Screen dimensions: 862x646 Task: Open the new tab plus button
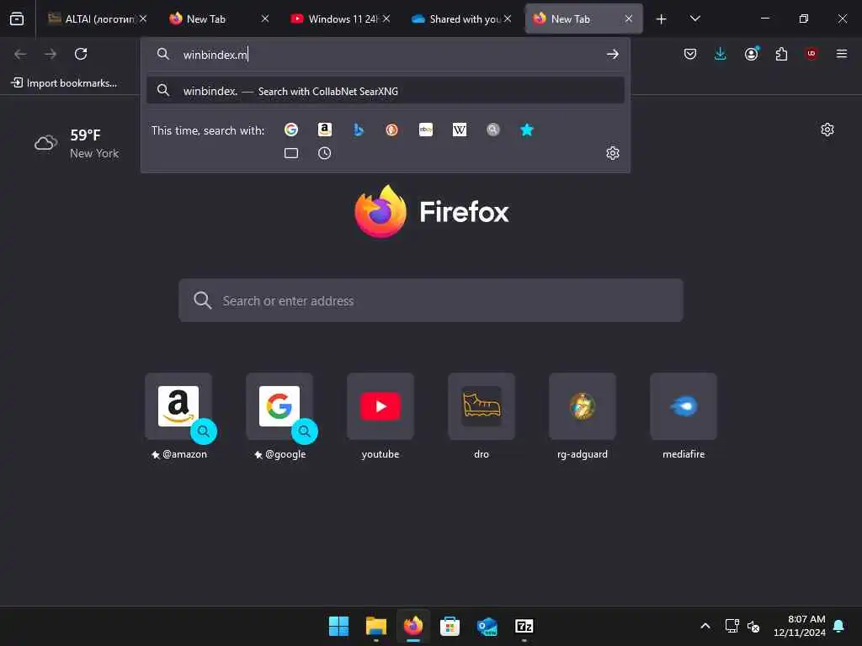661,19
